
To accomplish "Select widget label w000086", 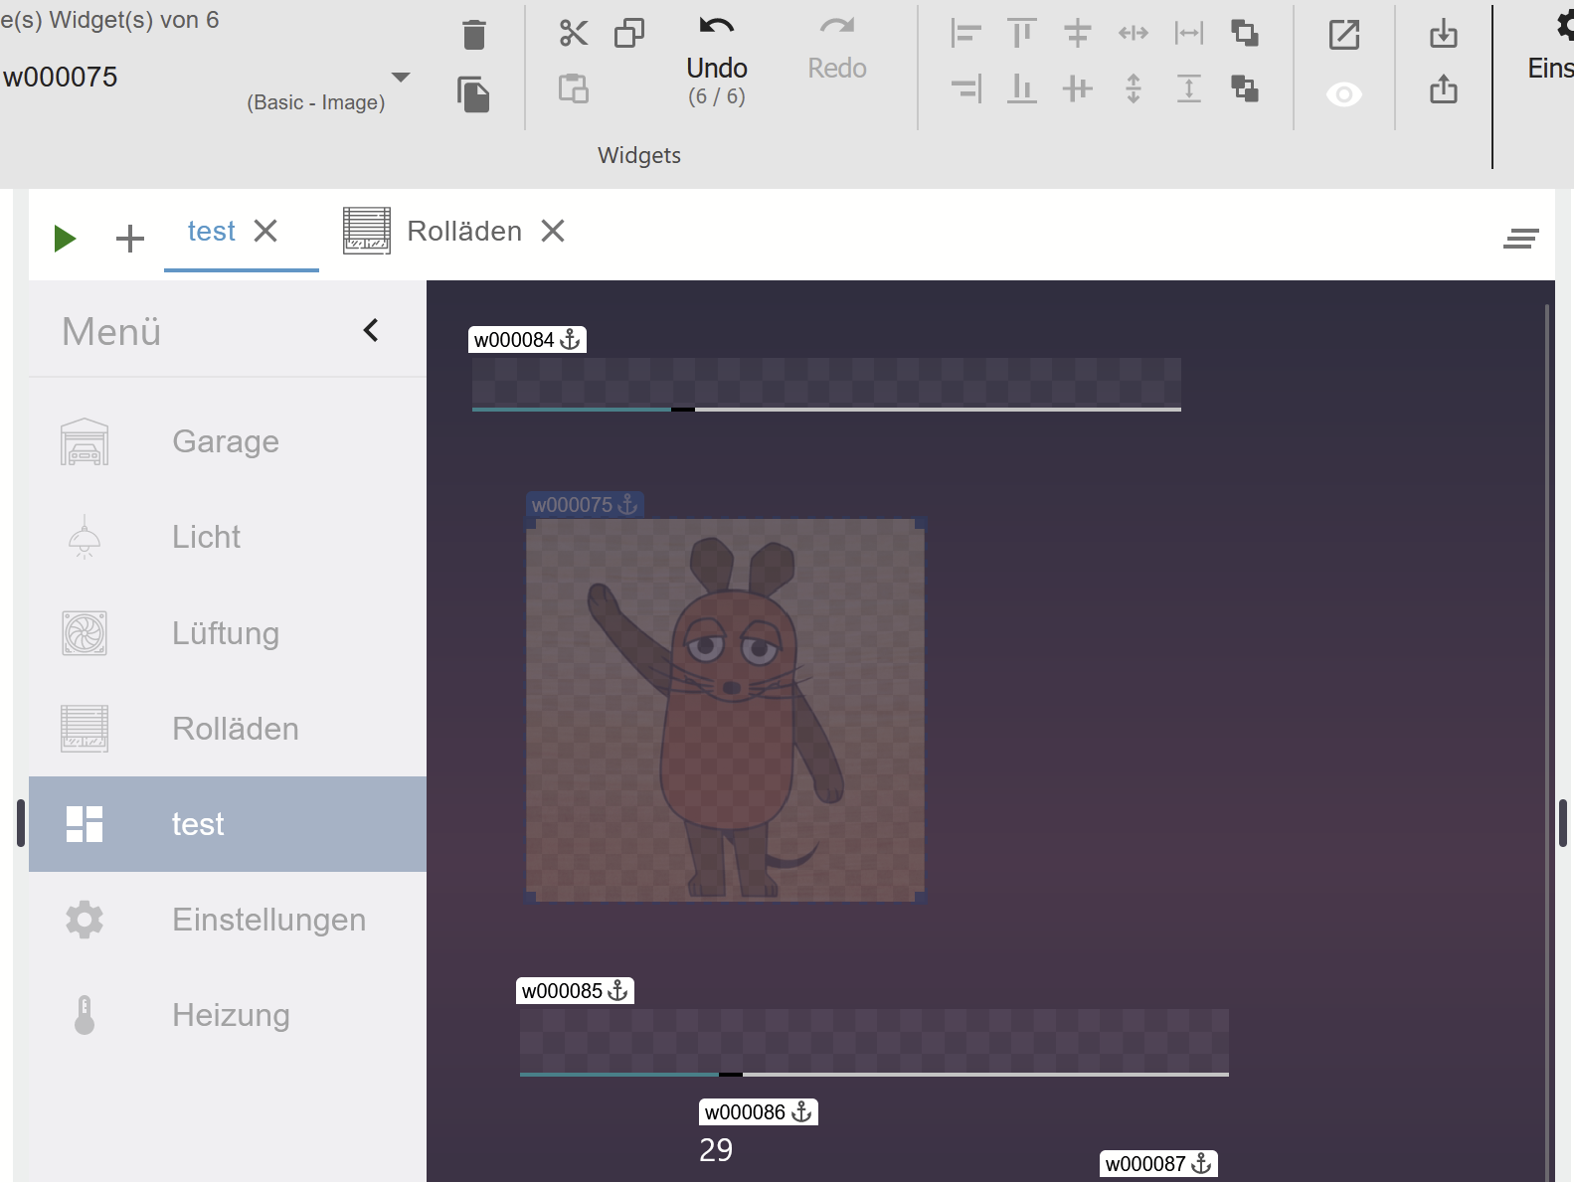I will [x=758, y=1112].
